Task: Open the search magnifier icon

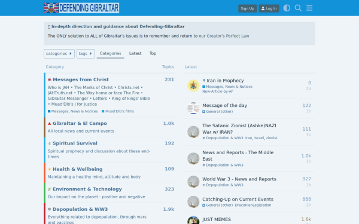Action: click(x=298, y=8)
